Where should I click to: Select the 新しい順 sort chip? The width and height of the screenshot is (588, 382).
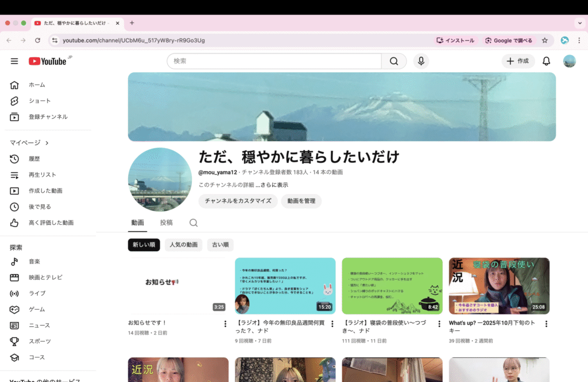click(x=144, y=245)
